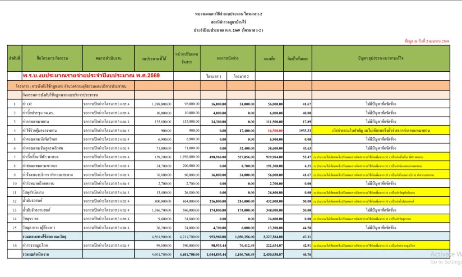462x277 pixels.
Task: Click the ผลการเบิกจ่าย column header
Action: pyautogui.click(x=228, y=58)
